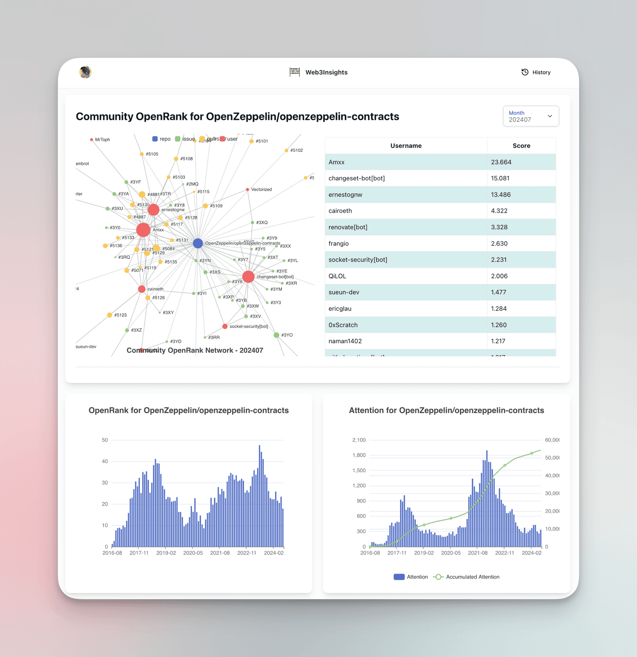The height and width of the screenshot is (657, 637).
Task: Click the tallest OpenRank chart bar
Action: point(260,496)
